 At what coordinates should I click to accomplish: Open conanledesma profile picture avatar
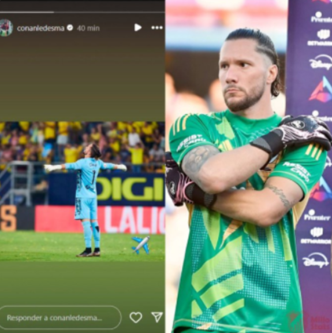[x=6, y=28]
